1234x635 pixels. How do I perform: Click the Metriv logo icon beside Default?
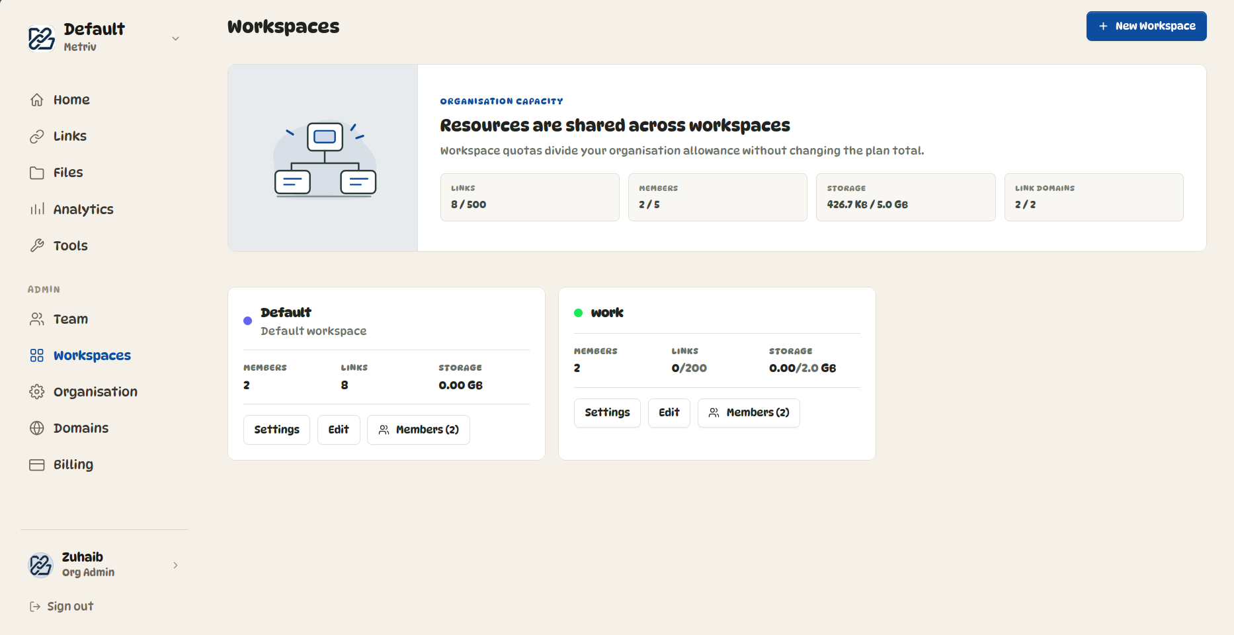41,38
